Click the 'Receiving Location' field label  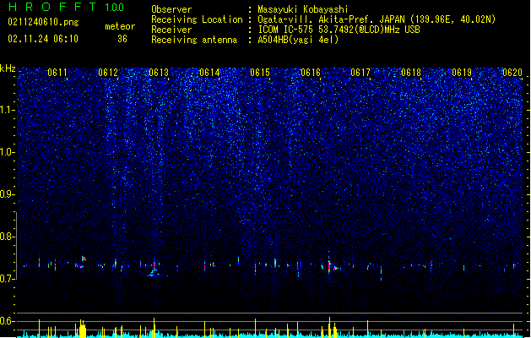pos(197,19)
